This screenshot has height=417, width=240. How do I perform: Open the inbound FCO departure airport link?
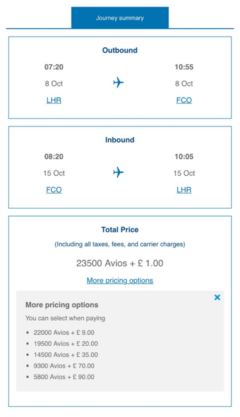click(54, 190)
